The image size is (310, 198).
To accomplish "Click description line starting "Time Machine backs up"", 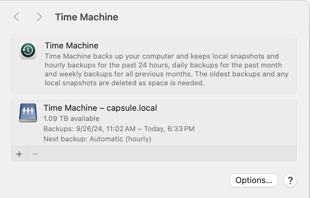I will (x=162, y=56).
